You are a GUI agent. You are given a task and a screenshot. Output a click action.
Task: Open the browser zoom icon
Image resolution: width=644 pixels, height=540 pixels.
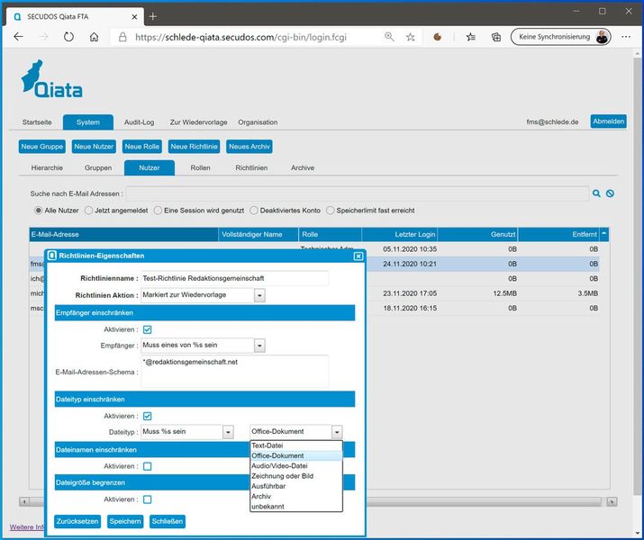389,37
